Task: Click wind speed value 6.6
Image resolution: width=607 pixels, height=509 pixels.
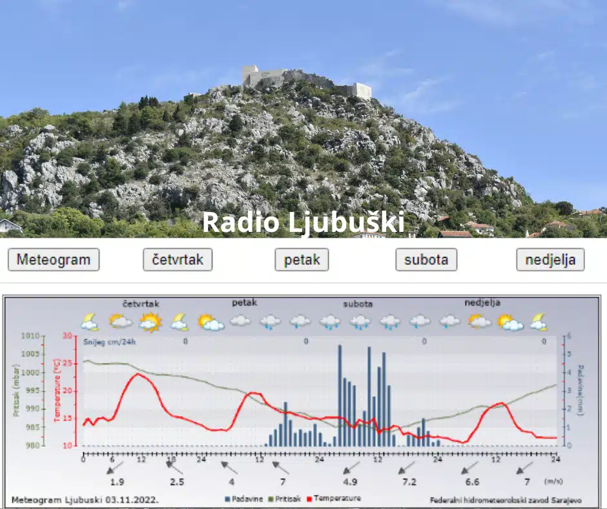Action: tap(472, 483)
